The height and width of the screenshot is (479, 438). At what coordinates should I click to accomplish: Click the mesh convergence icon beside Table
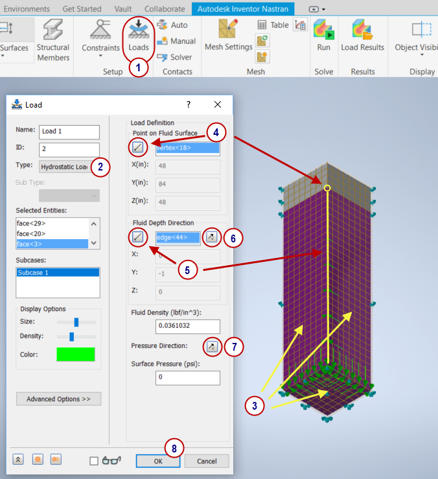[x=300, y=25]
